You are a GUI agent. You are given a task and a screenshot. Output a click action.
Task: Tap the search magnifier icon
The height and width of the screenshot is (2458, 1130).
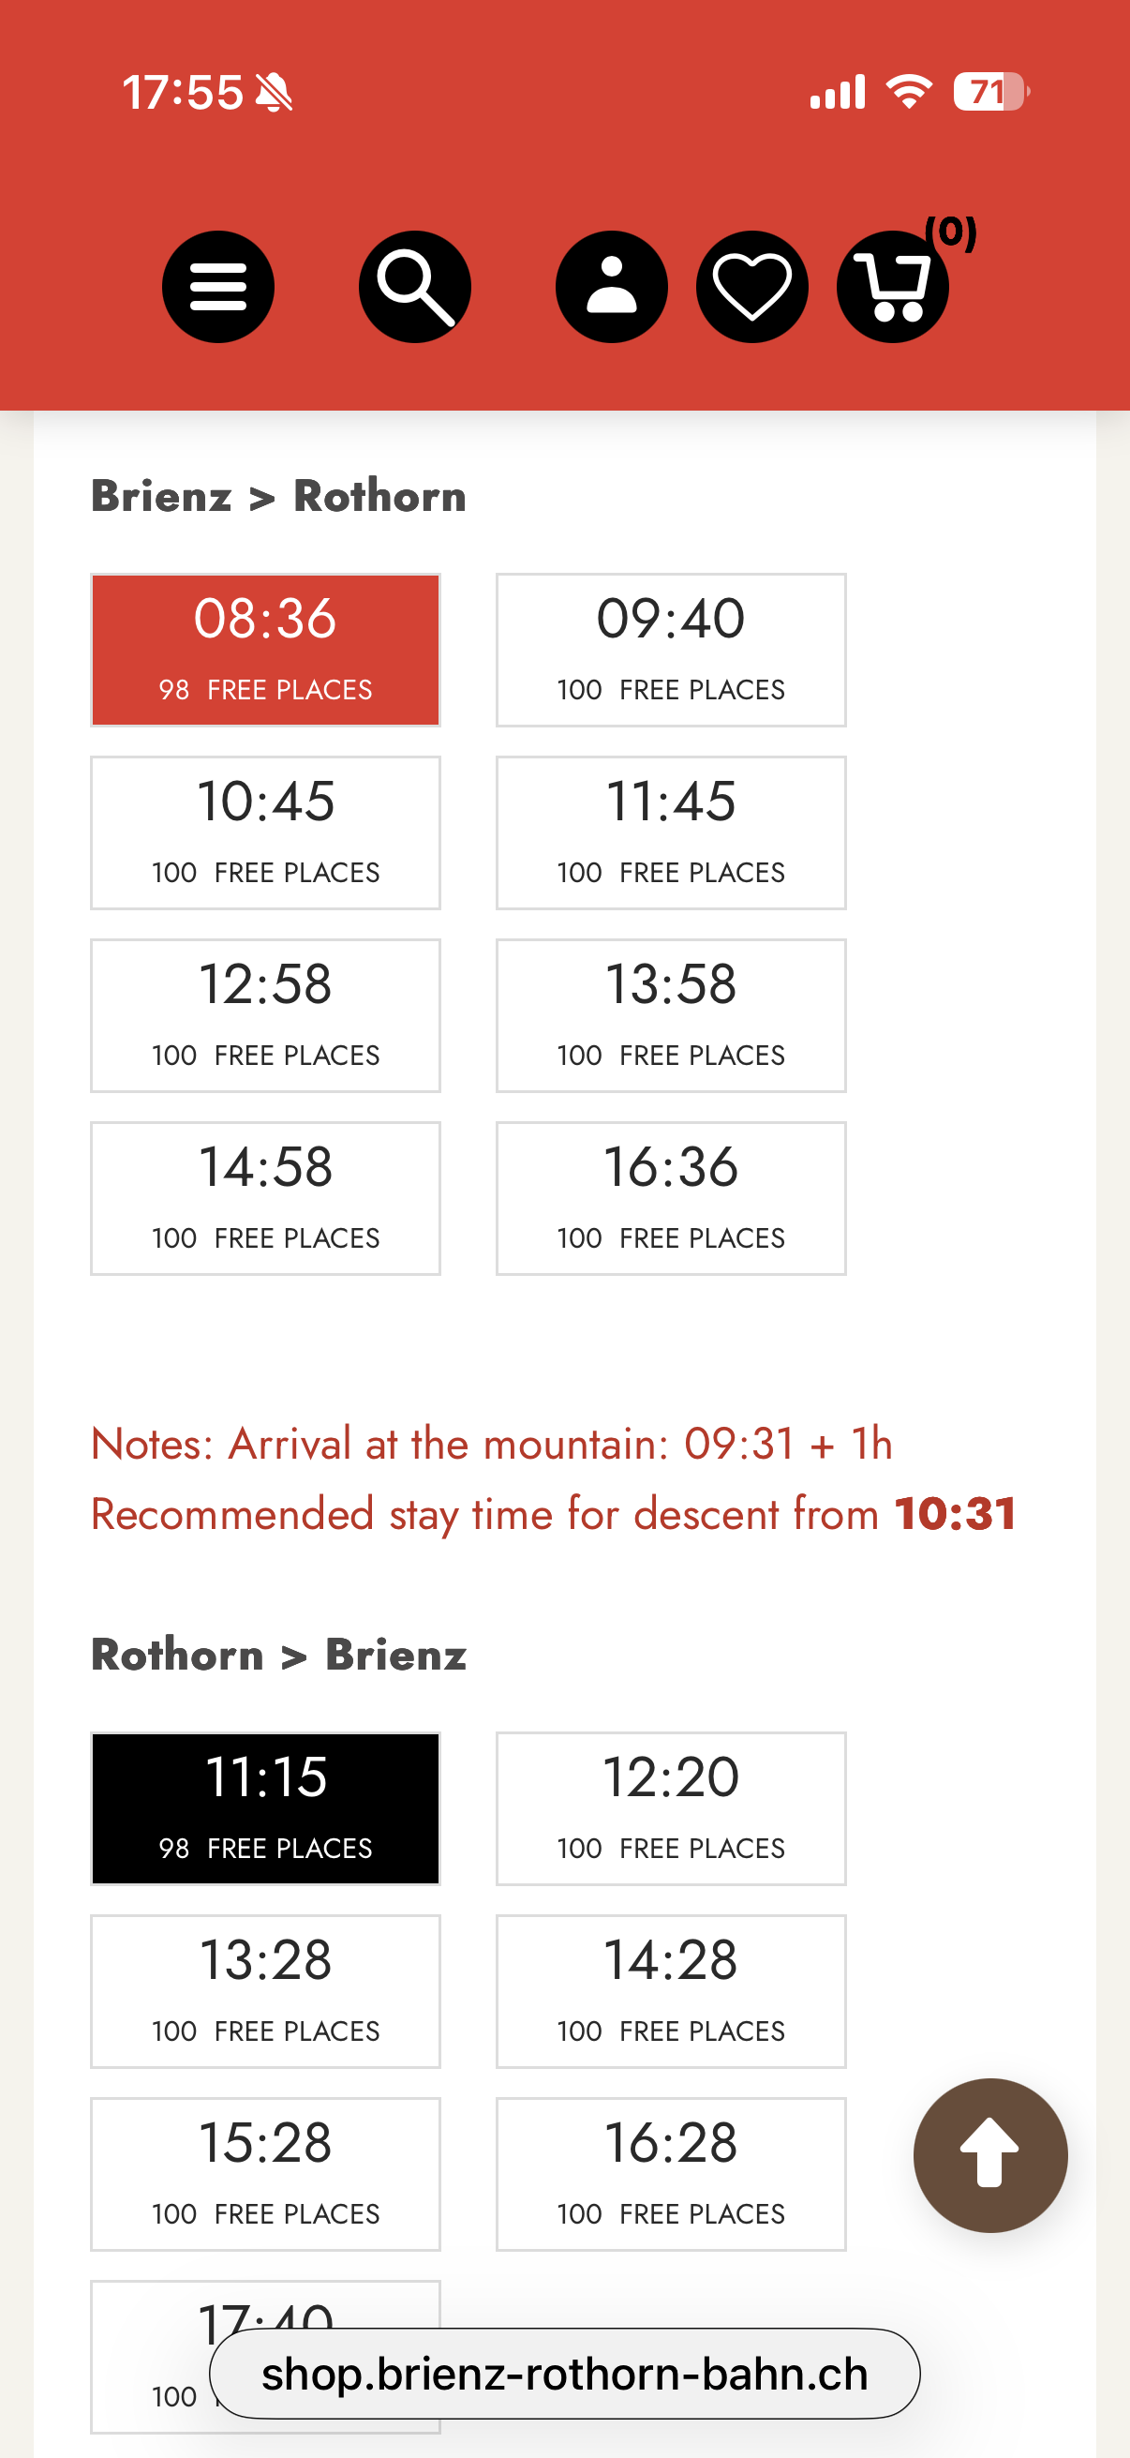coord(415,286)
